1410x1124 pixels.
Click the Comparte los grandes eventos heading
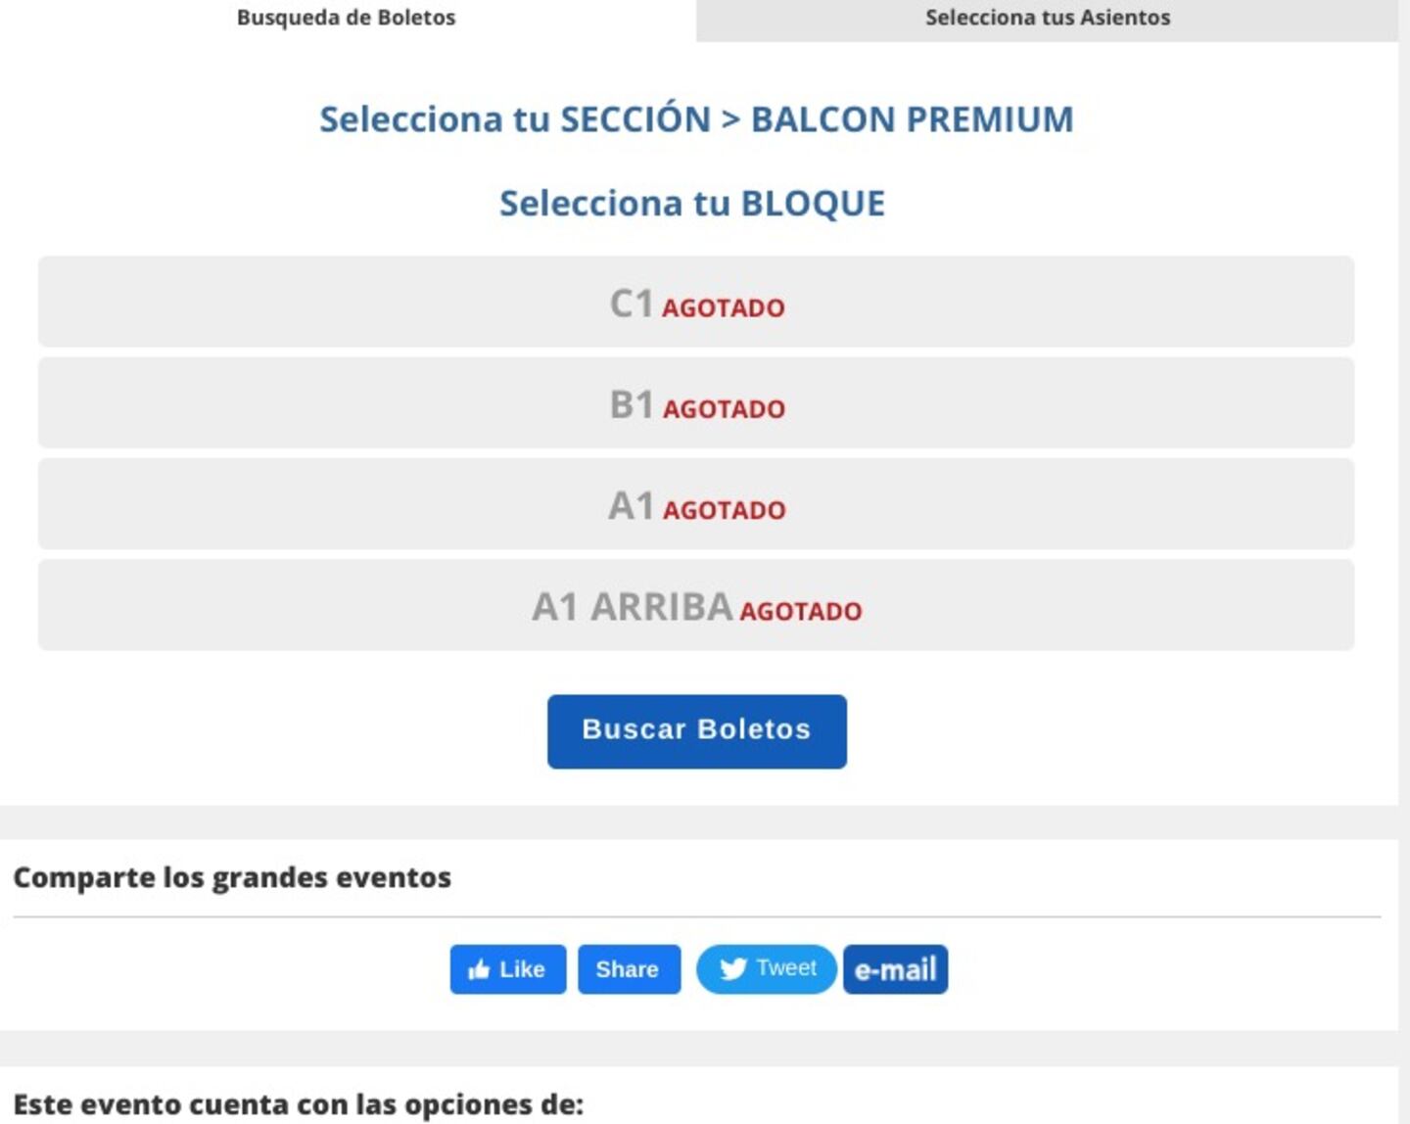point(232,877)
